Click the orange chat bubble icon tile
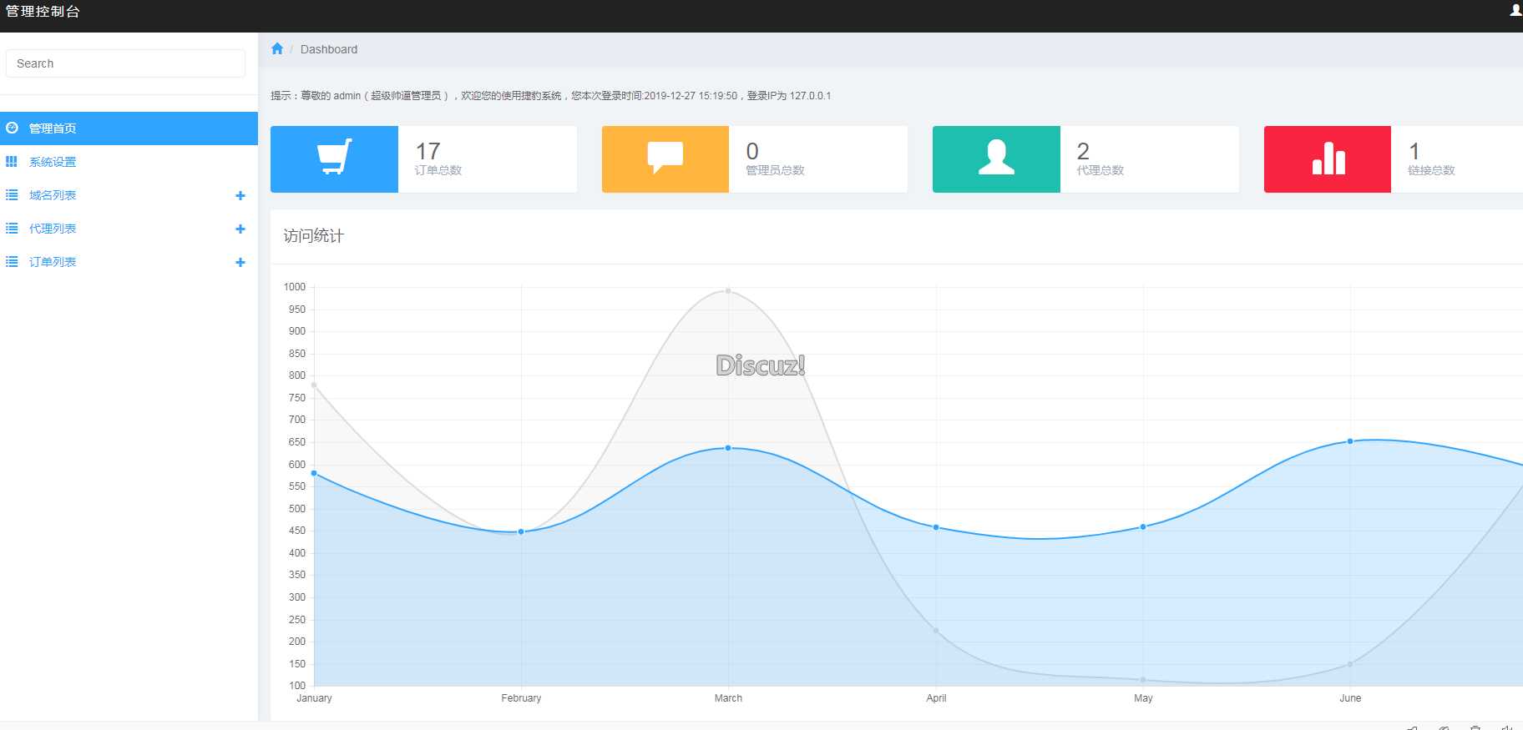This screenshot has width=1523, height=730. click(x=665, y=159)
